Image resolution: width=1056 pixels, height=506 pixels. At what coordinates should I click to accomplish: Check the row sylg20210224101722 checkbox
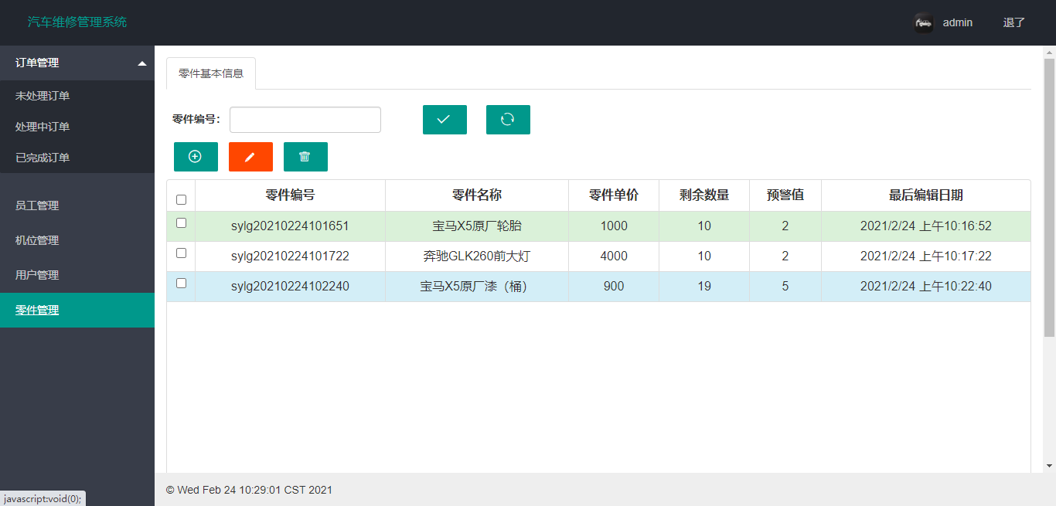click(x=181, y=253)
